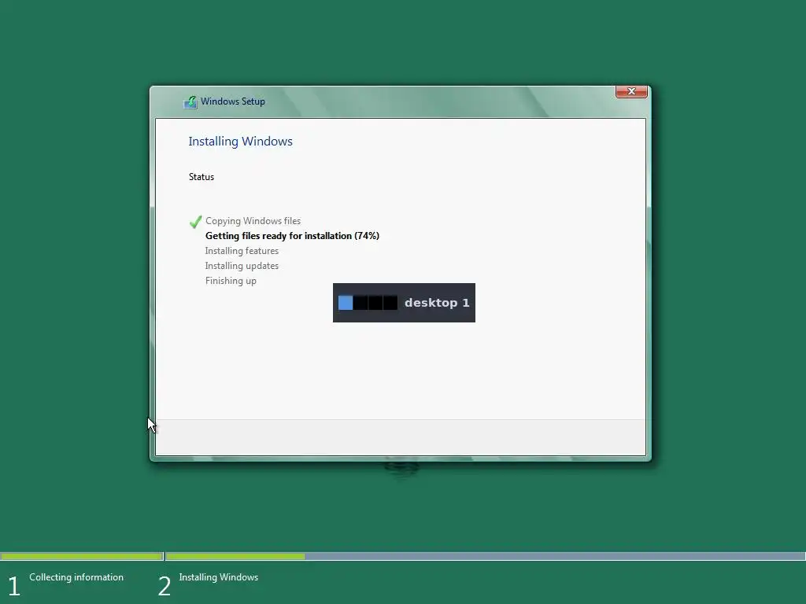Screen dimensions: 806x604
Task: Click the 'Installing Windows' stage label at bottom
Action: coord(219,576)
